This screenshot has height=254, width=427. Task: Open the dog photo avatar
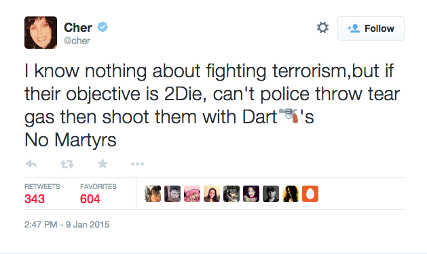pos(231,194)
